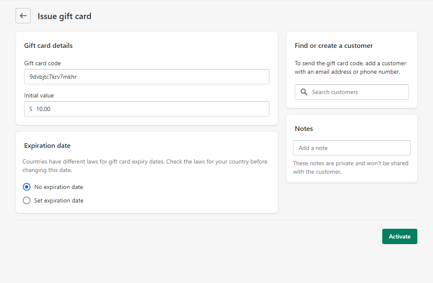This screenshot has width=433, height=283.
Task: Choose the Set expiration date radio button
Action: pyautogui.click(x=27, y=200)
